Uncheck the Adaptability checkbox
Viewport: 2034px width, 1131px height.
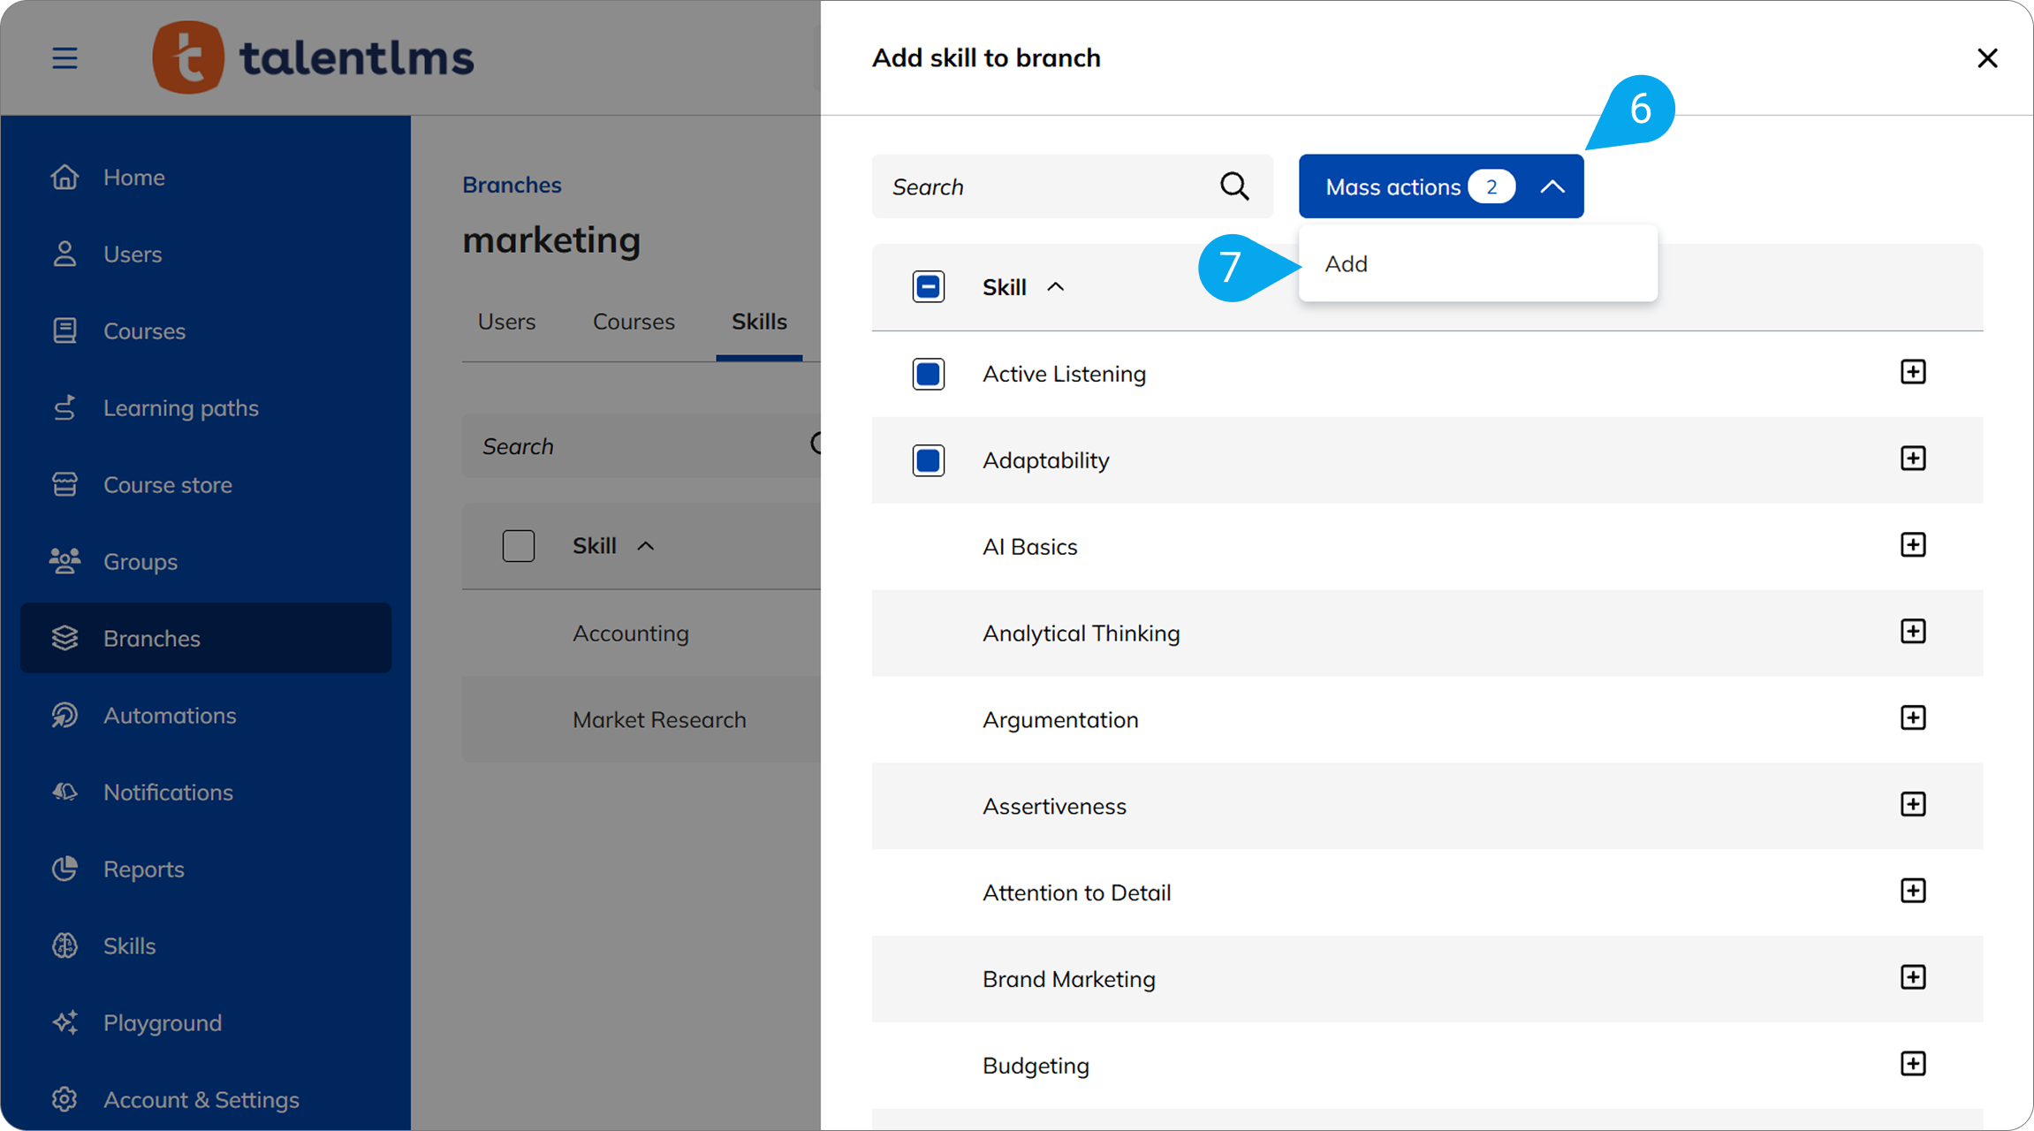point(929,460)
